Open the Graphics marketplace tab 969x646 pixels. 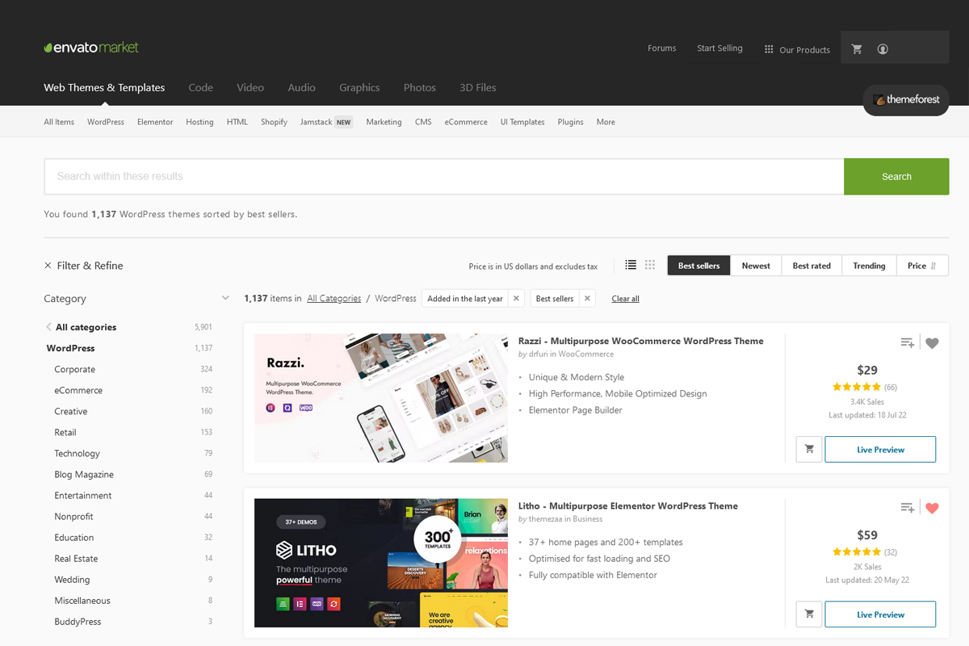coord(359,87)
